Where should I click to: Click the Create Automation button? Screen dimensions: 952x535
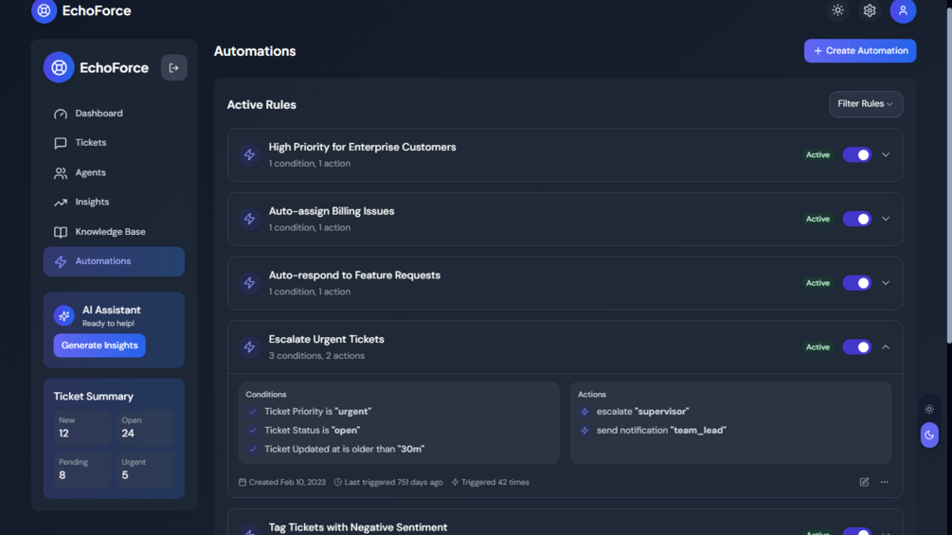click(860, 51)
